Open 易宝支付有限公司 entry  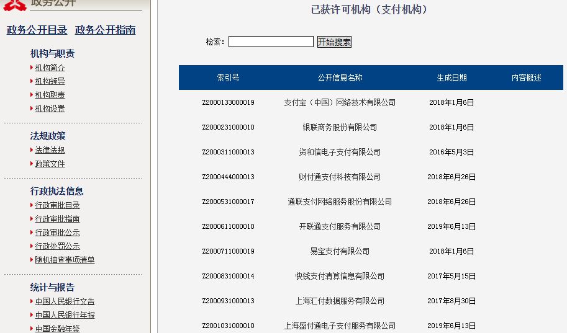tap(340, 251)
